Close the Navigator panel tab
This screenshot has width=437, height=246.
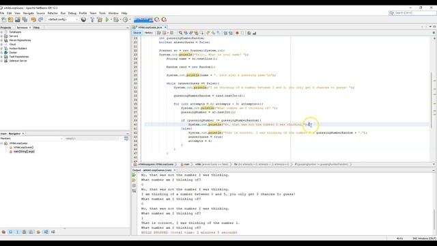coord(23,134)
